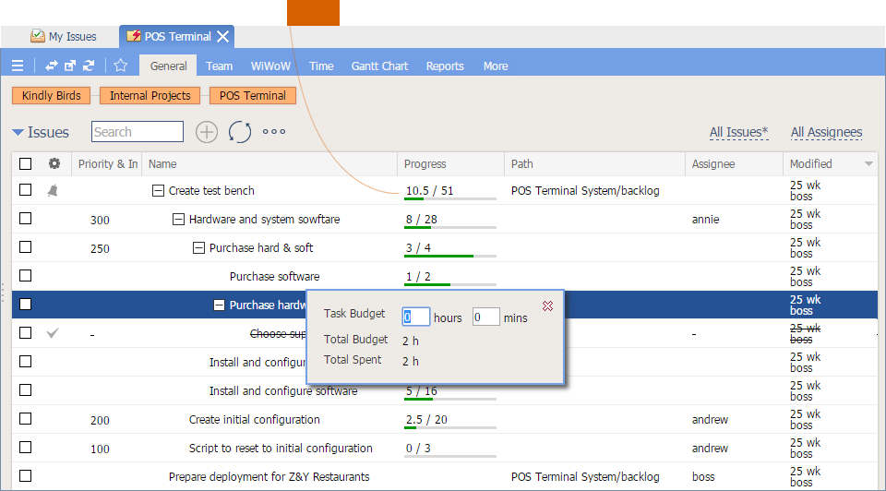Click the swap arrows icon in toolbar
This screenshot has width=886, height=491.
coord(52,66)
